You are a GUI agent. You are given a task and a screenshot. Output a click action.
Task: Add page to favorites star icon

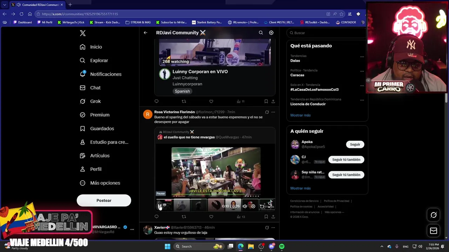pyautogui.click(x=342, y=14)
